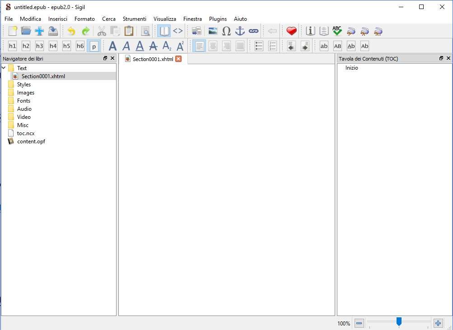Image resolution: width=453 pixels, height=330 pixels.
Task: Select content.opf in the book browser
Action: click(31, 141)
